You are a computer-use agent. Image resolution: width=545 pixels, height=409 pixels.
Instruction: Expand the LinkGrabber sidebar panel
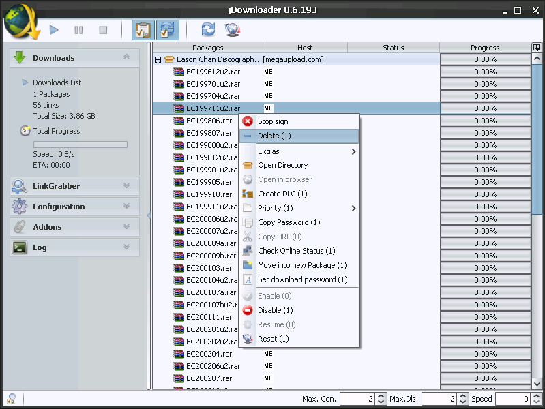(x=126, y=185)
